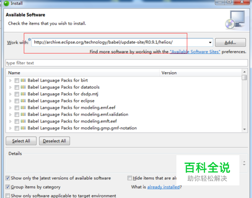Screen dimensions: 252x198
Task: Click the software list scroll-down arrow
Action: pyautogui.click(x=244, y=129)
